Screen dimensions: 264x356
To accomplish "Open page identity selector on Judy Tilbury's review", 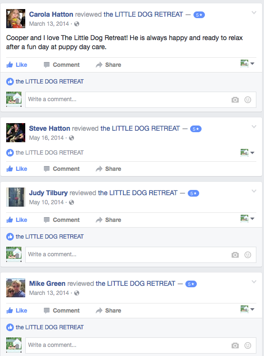I will tap(247, 219).
